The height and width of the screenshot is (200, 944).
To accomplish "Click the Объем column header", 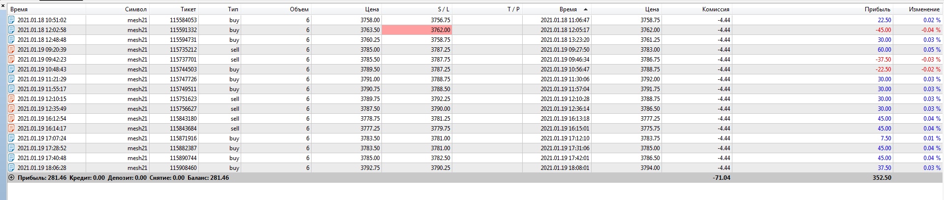I will [x=299, y=9].
